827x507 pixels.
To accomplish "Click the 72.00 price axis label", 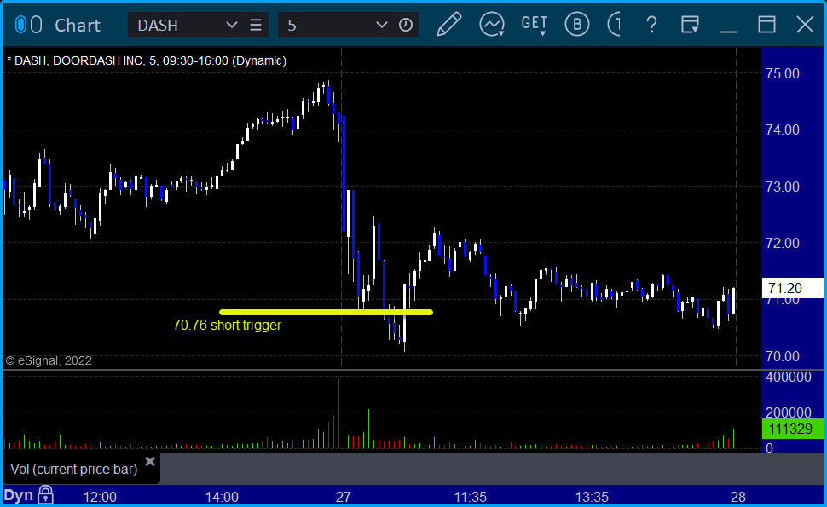I will (783, 243).
